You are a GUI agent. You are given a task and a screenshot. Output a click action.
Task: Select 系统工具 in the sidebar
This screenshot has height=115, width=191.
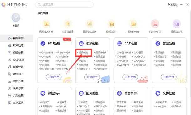(x=16, y=102)
